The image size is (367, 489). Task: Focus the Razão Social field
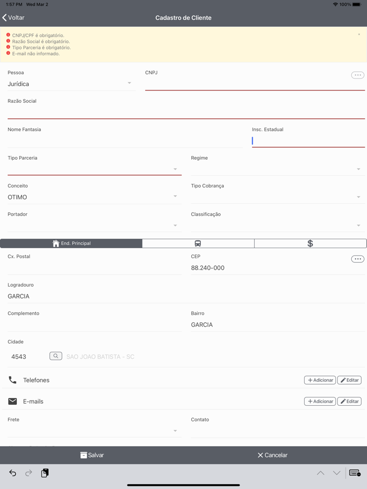pyautogui.click(x=186, y=112)
